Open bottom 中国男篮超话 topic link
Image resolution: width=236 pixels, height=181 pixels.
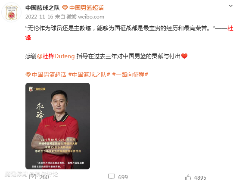tap(49, 75)
